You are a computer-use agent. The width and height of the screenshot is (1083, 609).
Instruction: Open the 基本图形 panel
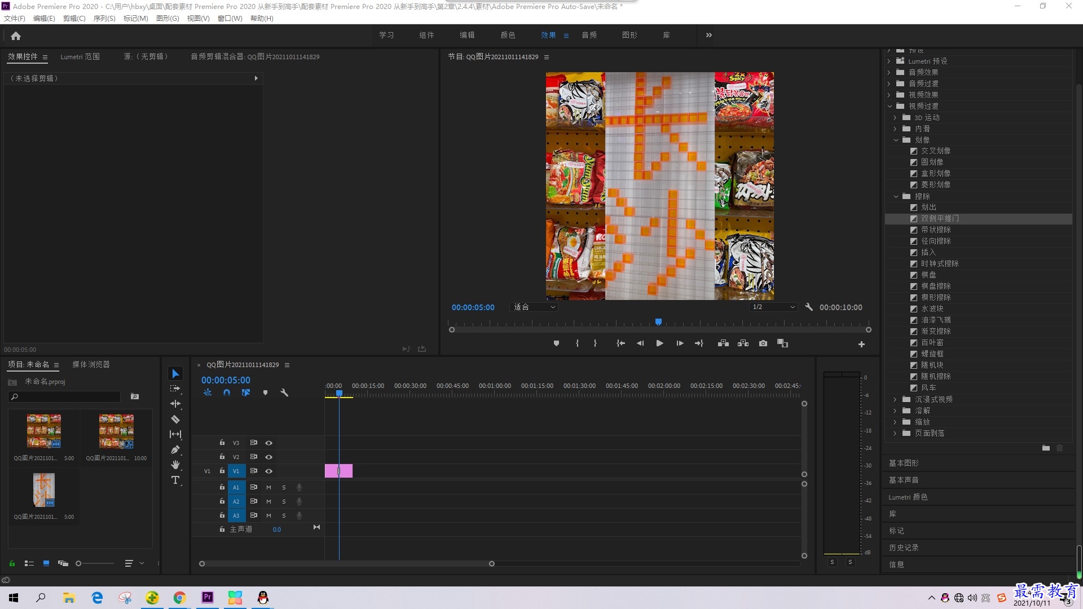[x=904, y=463]
